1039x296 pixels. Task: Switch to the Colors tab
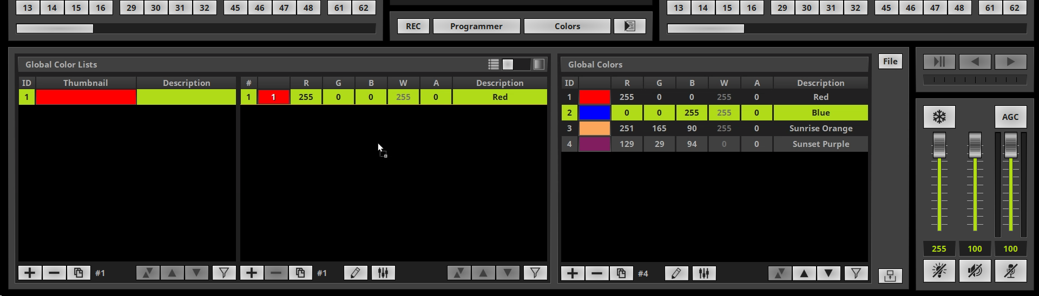567,26
